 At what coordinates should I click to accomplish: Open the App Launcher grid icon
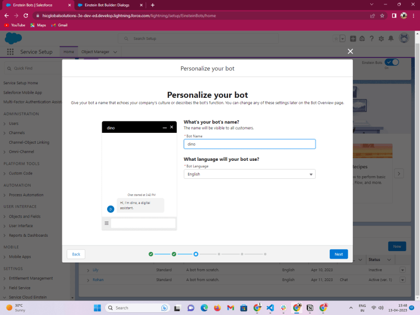pos(10,52)
